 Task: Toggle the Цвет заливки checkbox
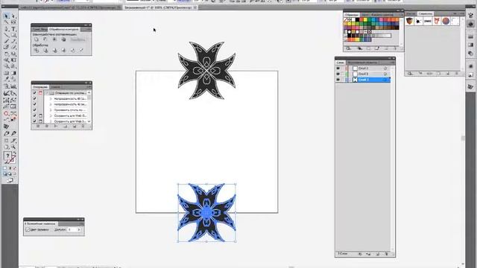28,230
